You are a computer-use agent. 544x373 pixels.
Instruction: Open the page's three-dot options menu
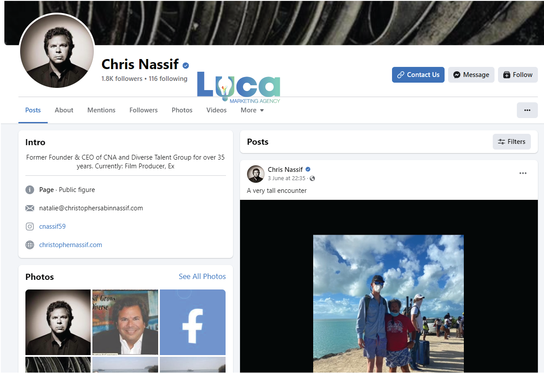[527, 110]
